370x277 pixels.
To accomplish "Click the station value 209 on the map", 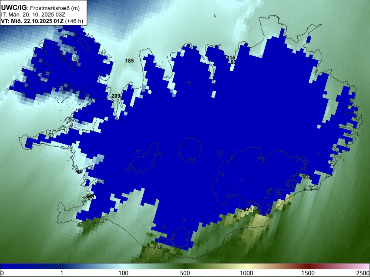I will [x=116, y=96].
